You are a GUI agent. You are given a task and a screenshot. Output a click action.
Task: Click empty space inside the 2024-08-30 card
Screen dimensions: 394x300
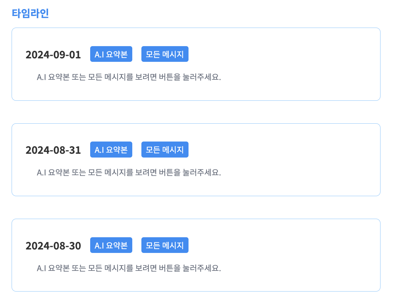point(298,254)
